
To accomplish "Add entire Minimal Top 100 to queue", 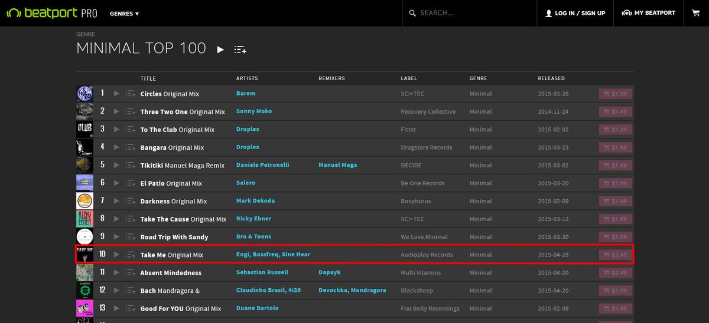I will coord(240,50).
